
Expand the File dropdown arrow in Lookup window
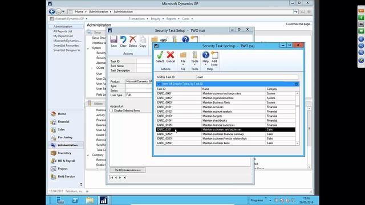[x=183, y=64]
